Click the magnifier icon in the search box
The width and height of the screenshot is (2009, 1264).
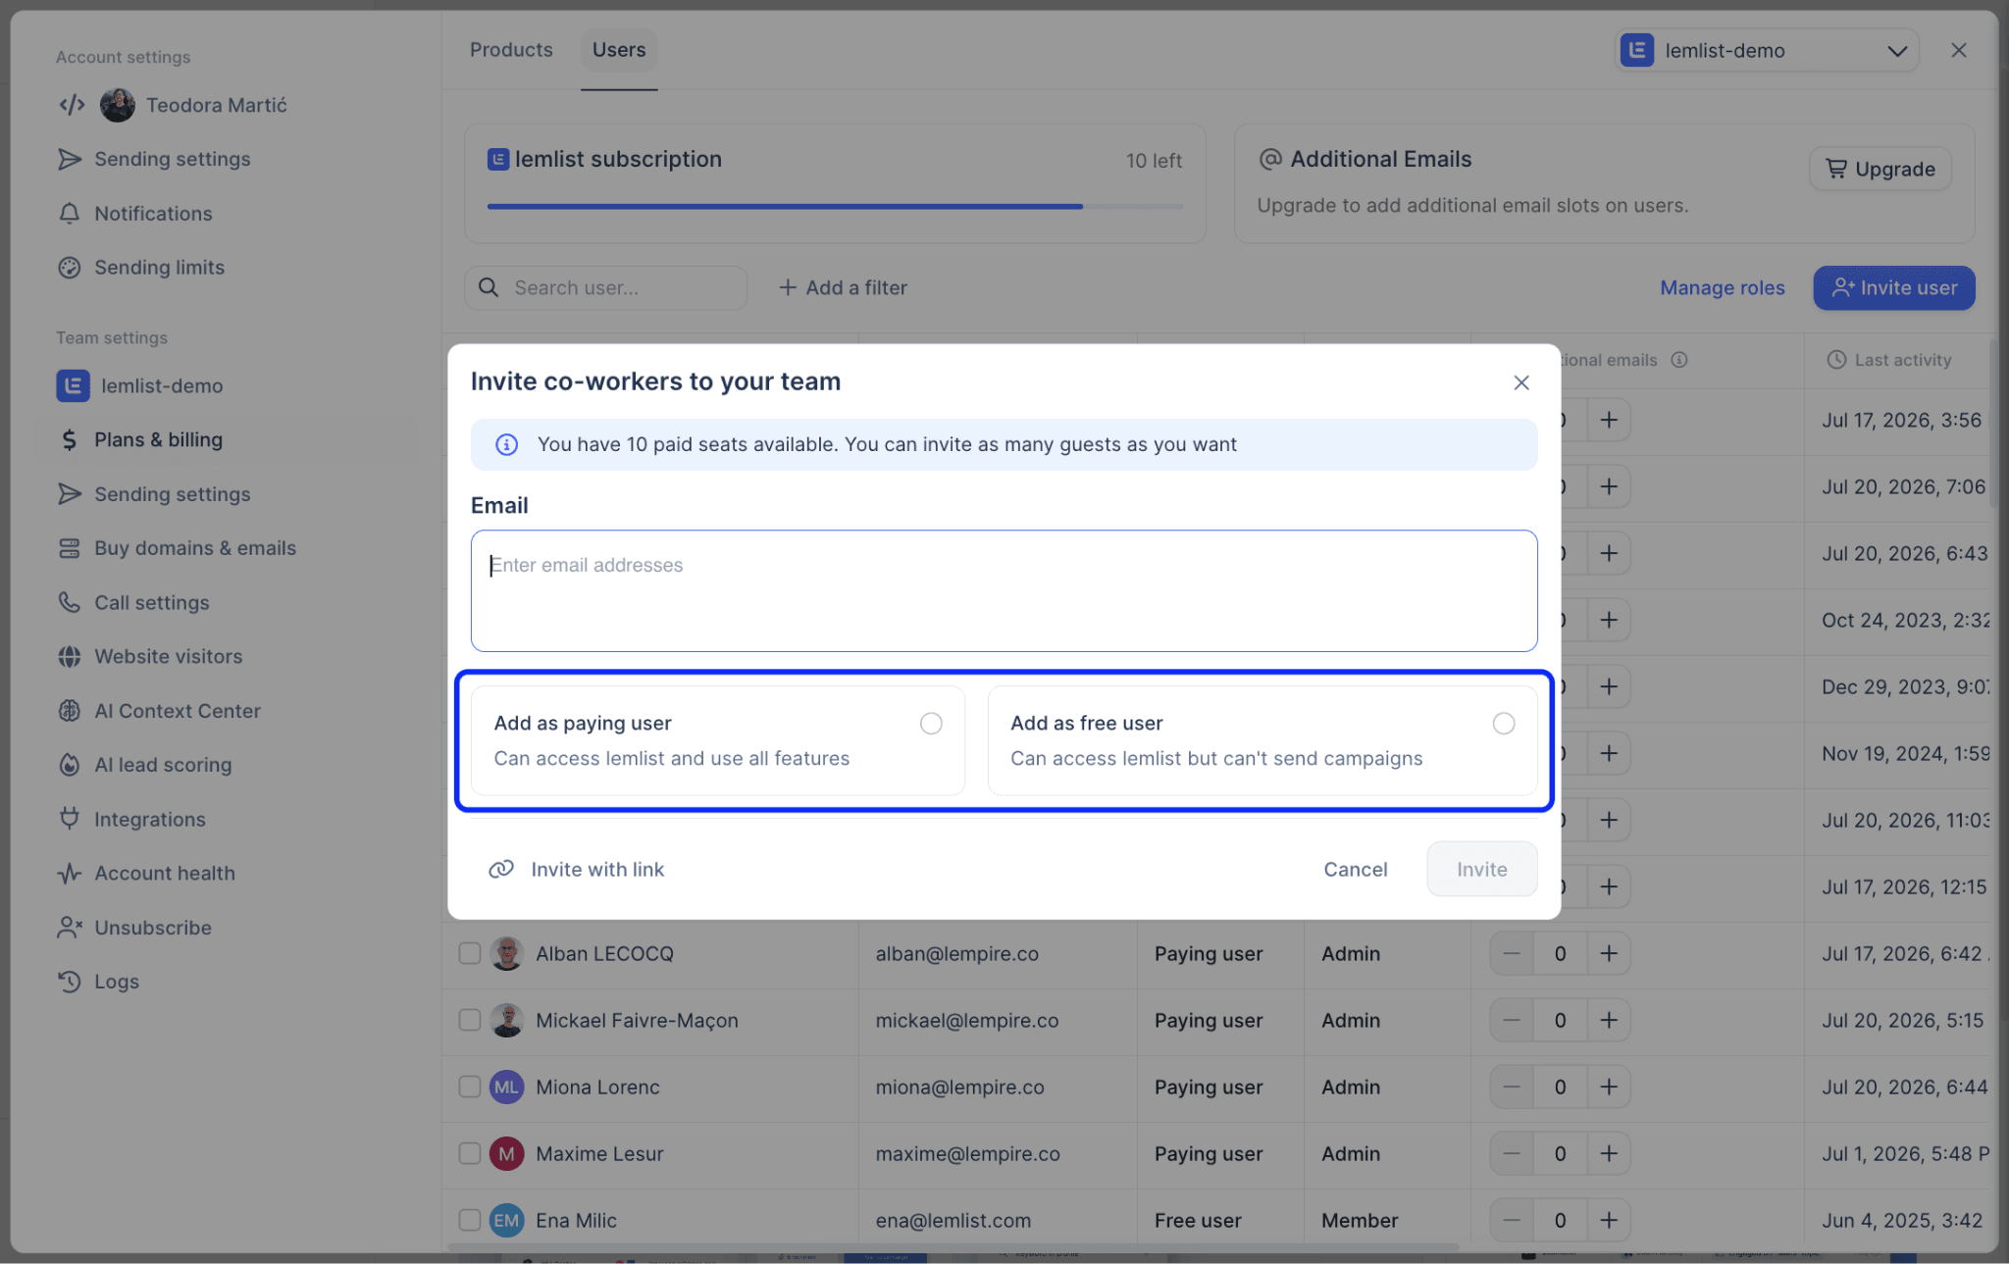coord(488,288)
